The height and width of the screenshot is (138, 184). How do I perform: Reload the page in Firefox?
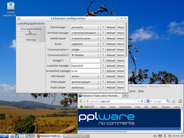pos(142,101)
